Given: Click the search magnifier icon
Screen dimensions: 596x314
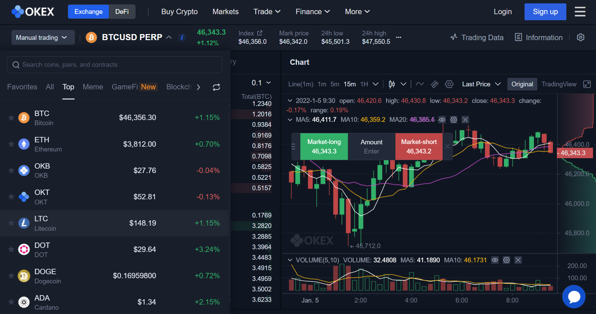Looking at the screenshot, I should click(x=16, y=65).
